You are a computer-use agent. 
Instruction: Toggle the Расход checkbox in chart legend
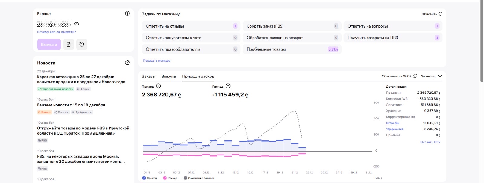[165, 178]
